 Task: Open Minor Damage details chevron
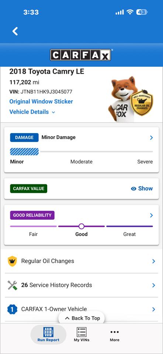[151, 138]
